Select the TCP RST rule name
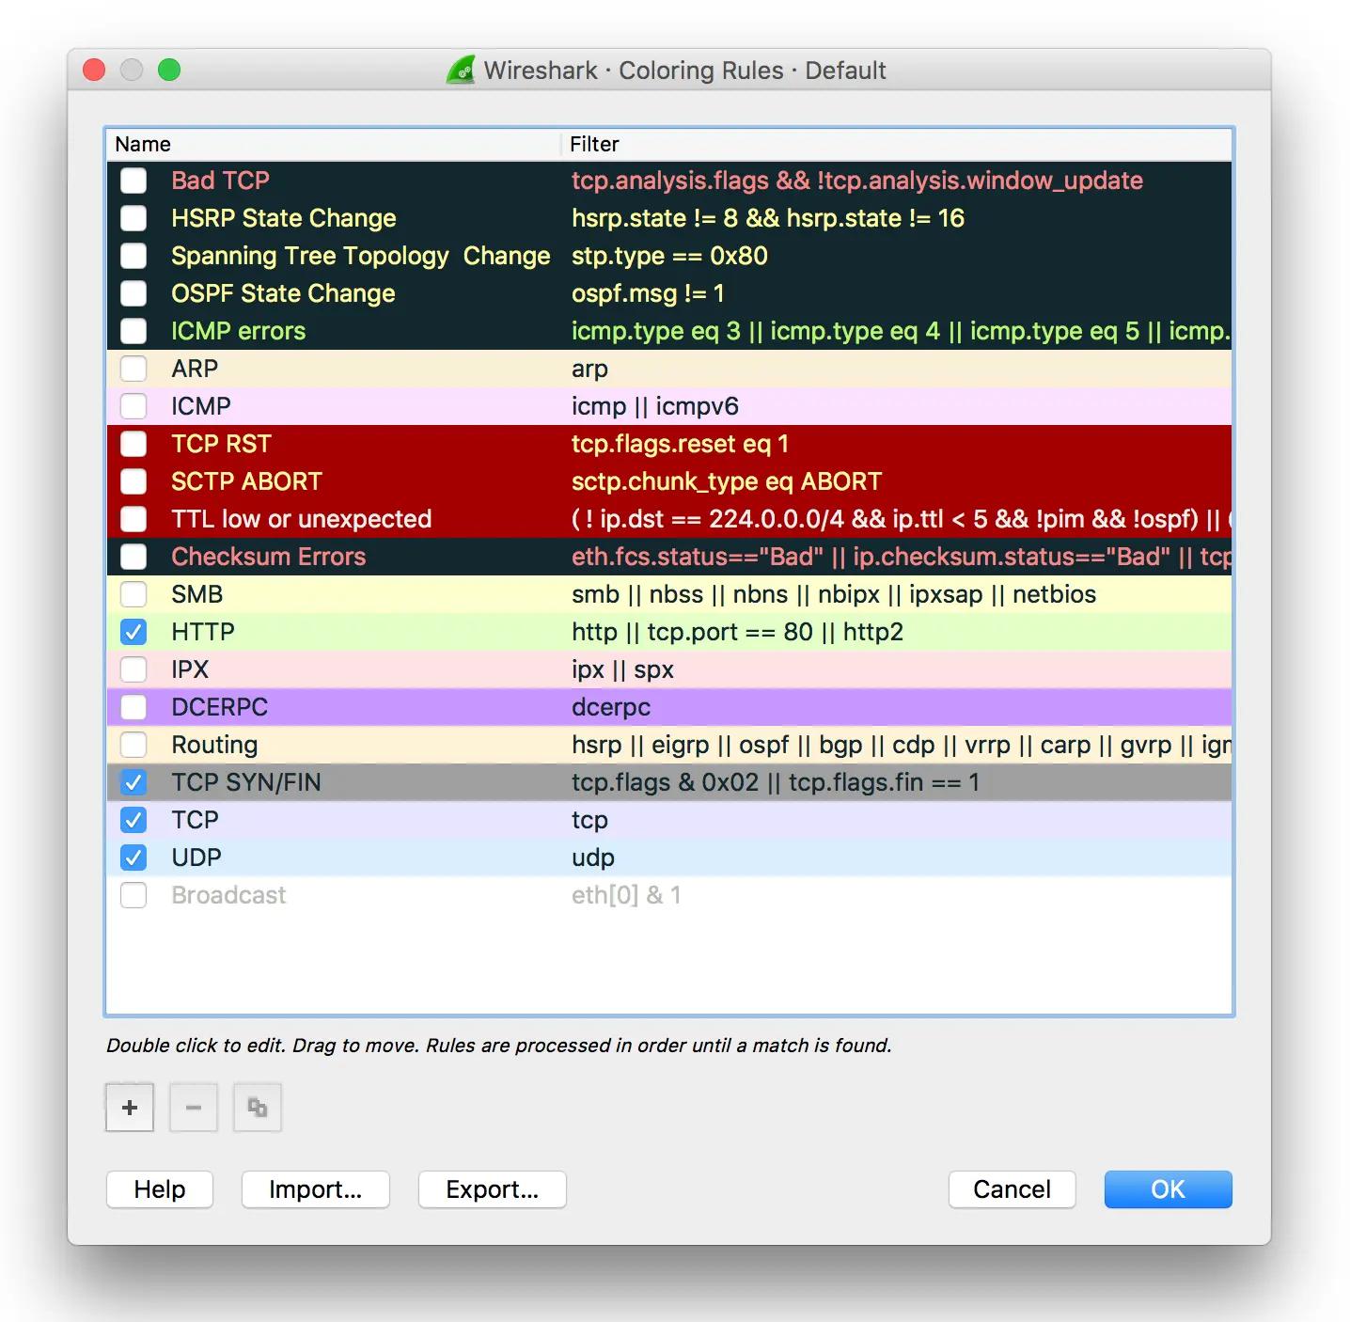 point(222,444)
